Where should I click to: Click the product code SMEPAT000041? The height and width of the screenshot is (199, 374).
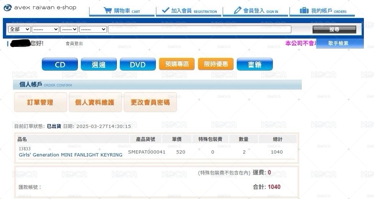click(147, 152)
